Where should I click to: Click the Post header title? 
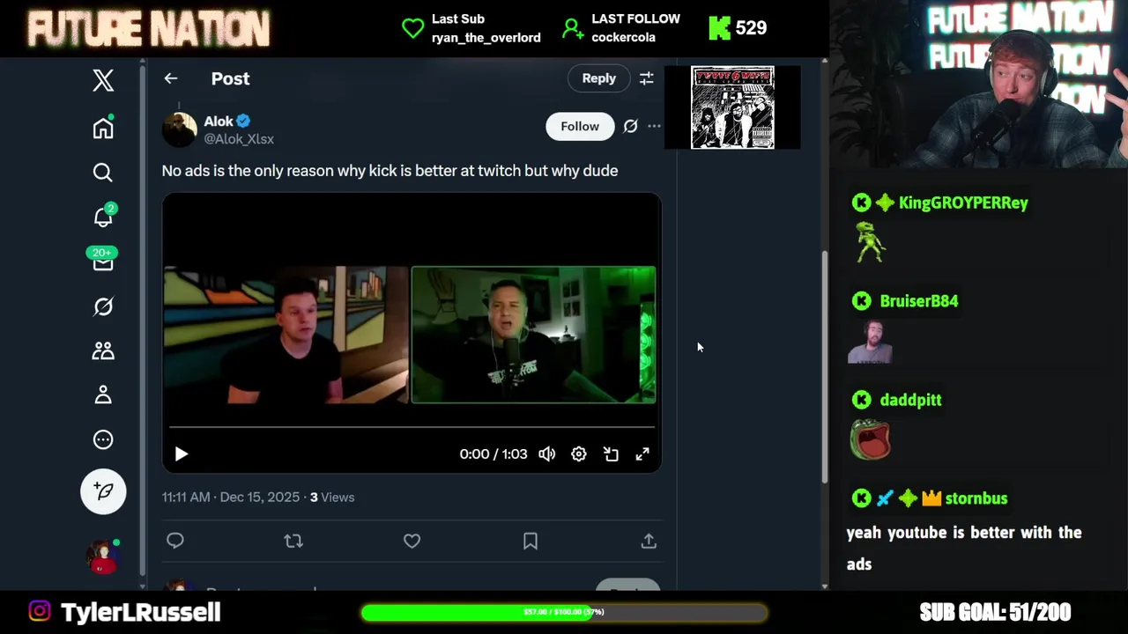click(x=230, y=78)
